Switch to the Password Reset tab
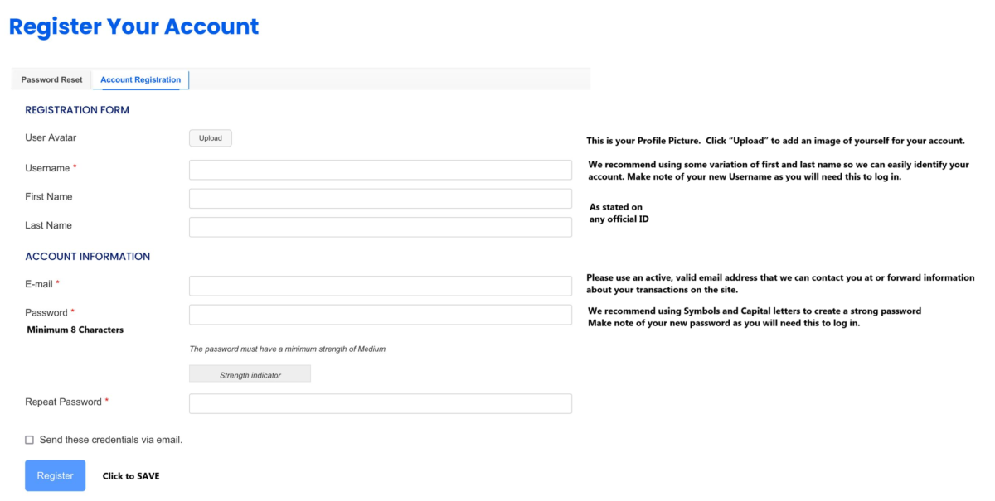This screenshot has height=501, width=995. pos(51,79)
